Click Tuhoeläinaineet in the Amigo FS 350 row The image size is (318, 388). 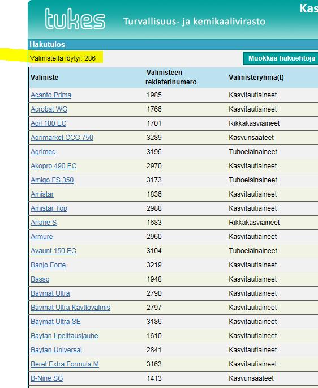point(253,180)
